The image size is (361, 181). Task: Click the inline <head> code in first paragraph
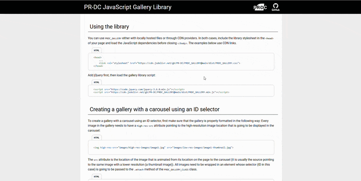point(269,38)
